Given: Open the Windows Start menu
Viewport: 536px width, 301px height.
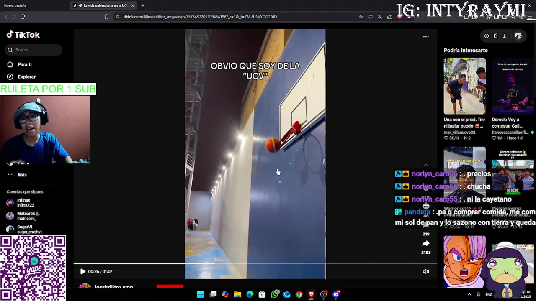Looking at the screenshot, I should tap(201, 294).
